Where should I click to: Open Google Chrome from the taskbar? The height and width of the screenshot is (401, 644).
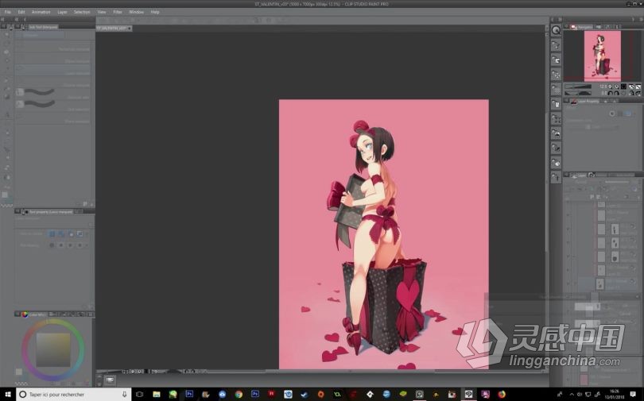239,394
